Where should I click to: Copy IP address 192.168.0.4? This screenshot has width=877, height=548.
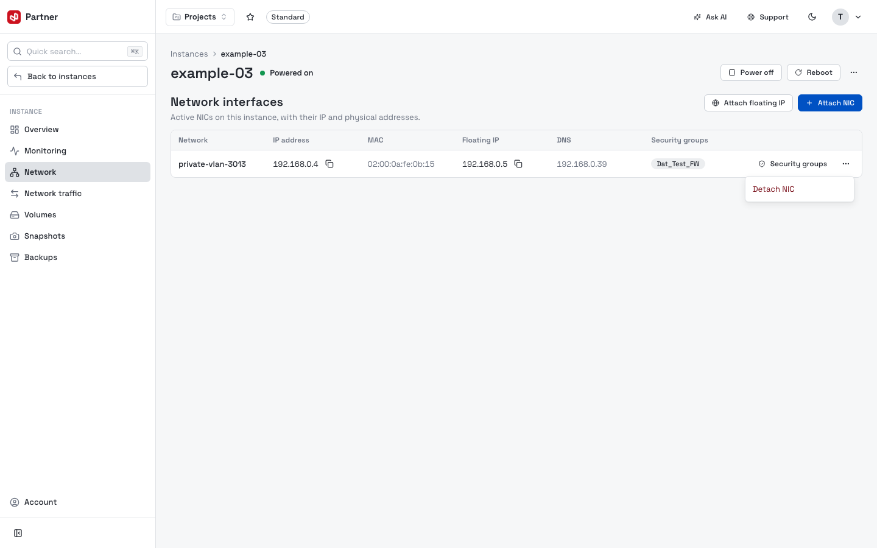click(329, 164)
